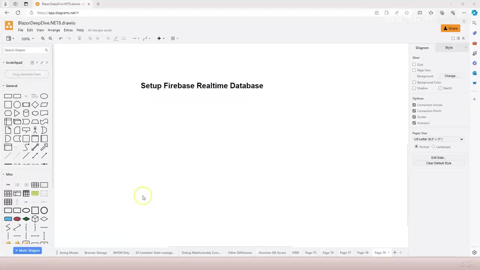Pick the Parallelogram shape in General
The image size is (480, 270).
click(x=44, y=105)
